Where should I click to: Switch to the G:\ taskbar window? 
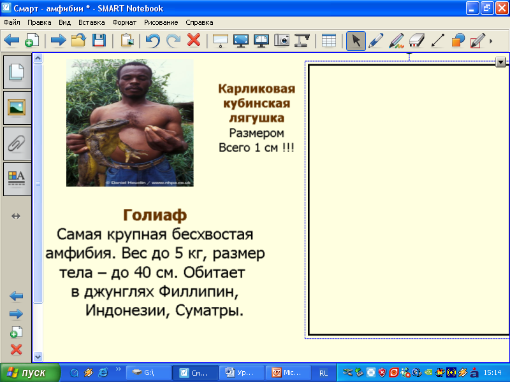point(149,372)
